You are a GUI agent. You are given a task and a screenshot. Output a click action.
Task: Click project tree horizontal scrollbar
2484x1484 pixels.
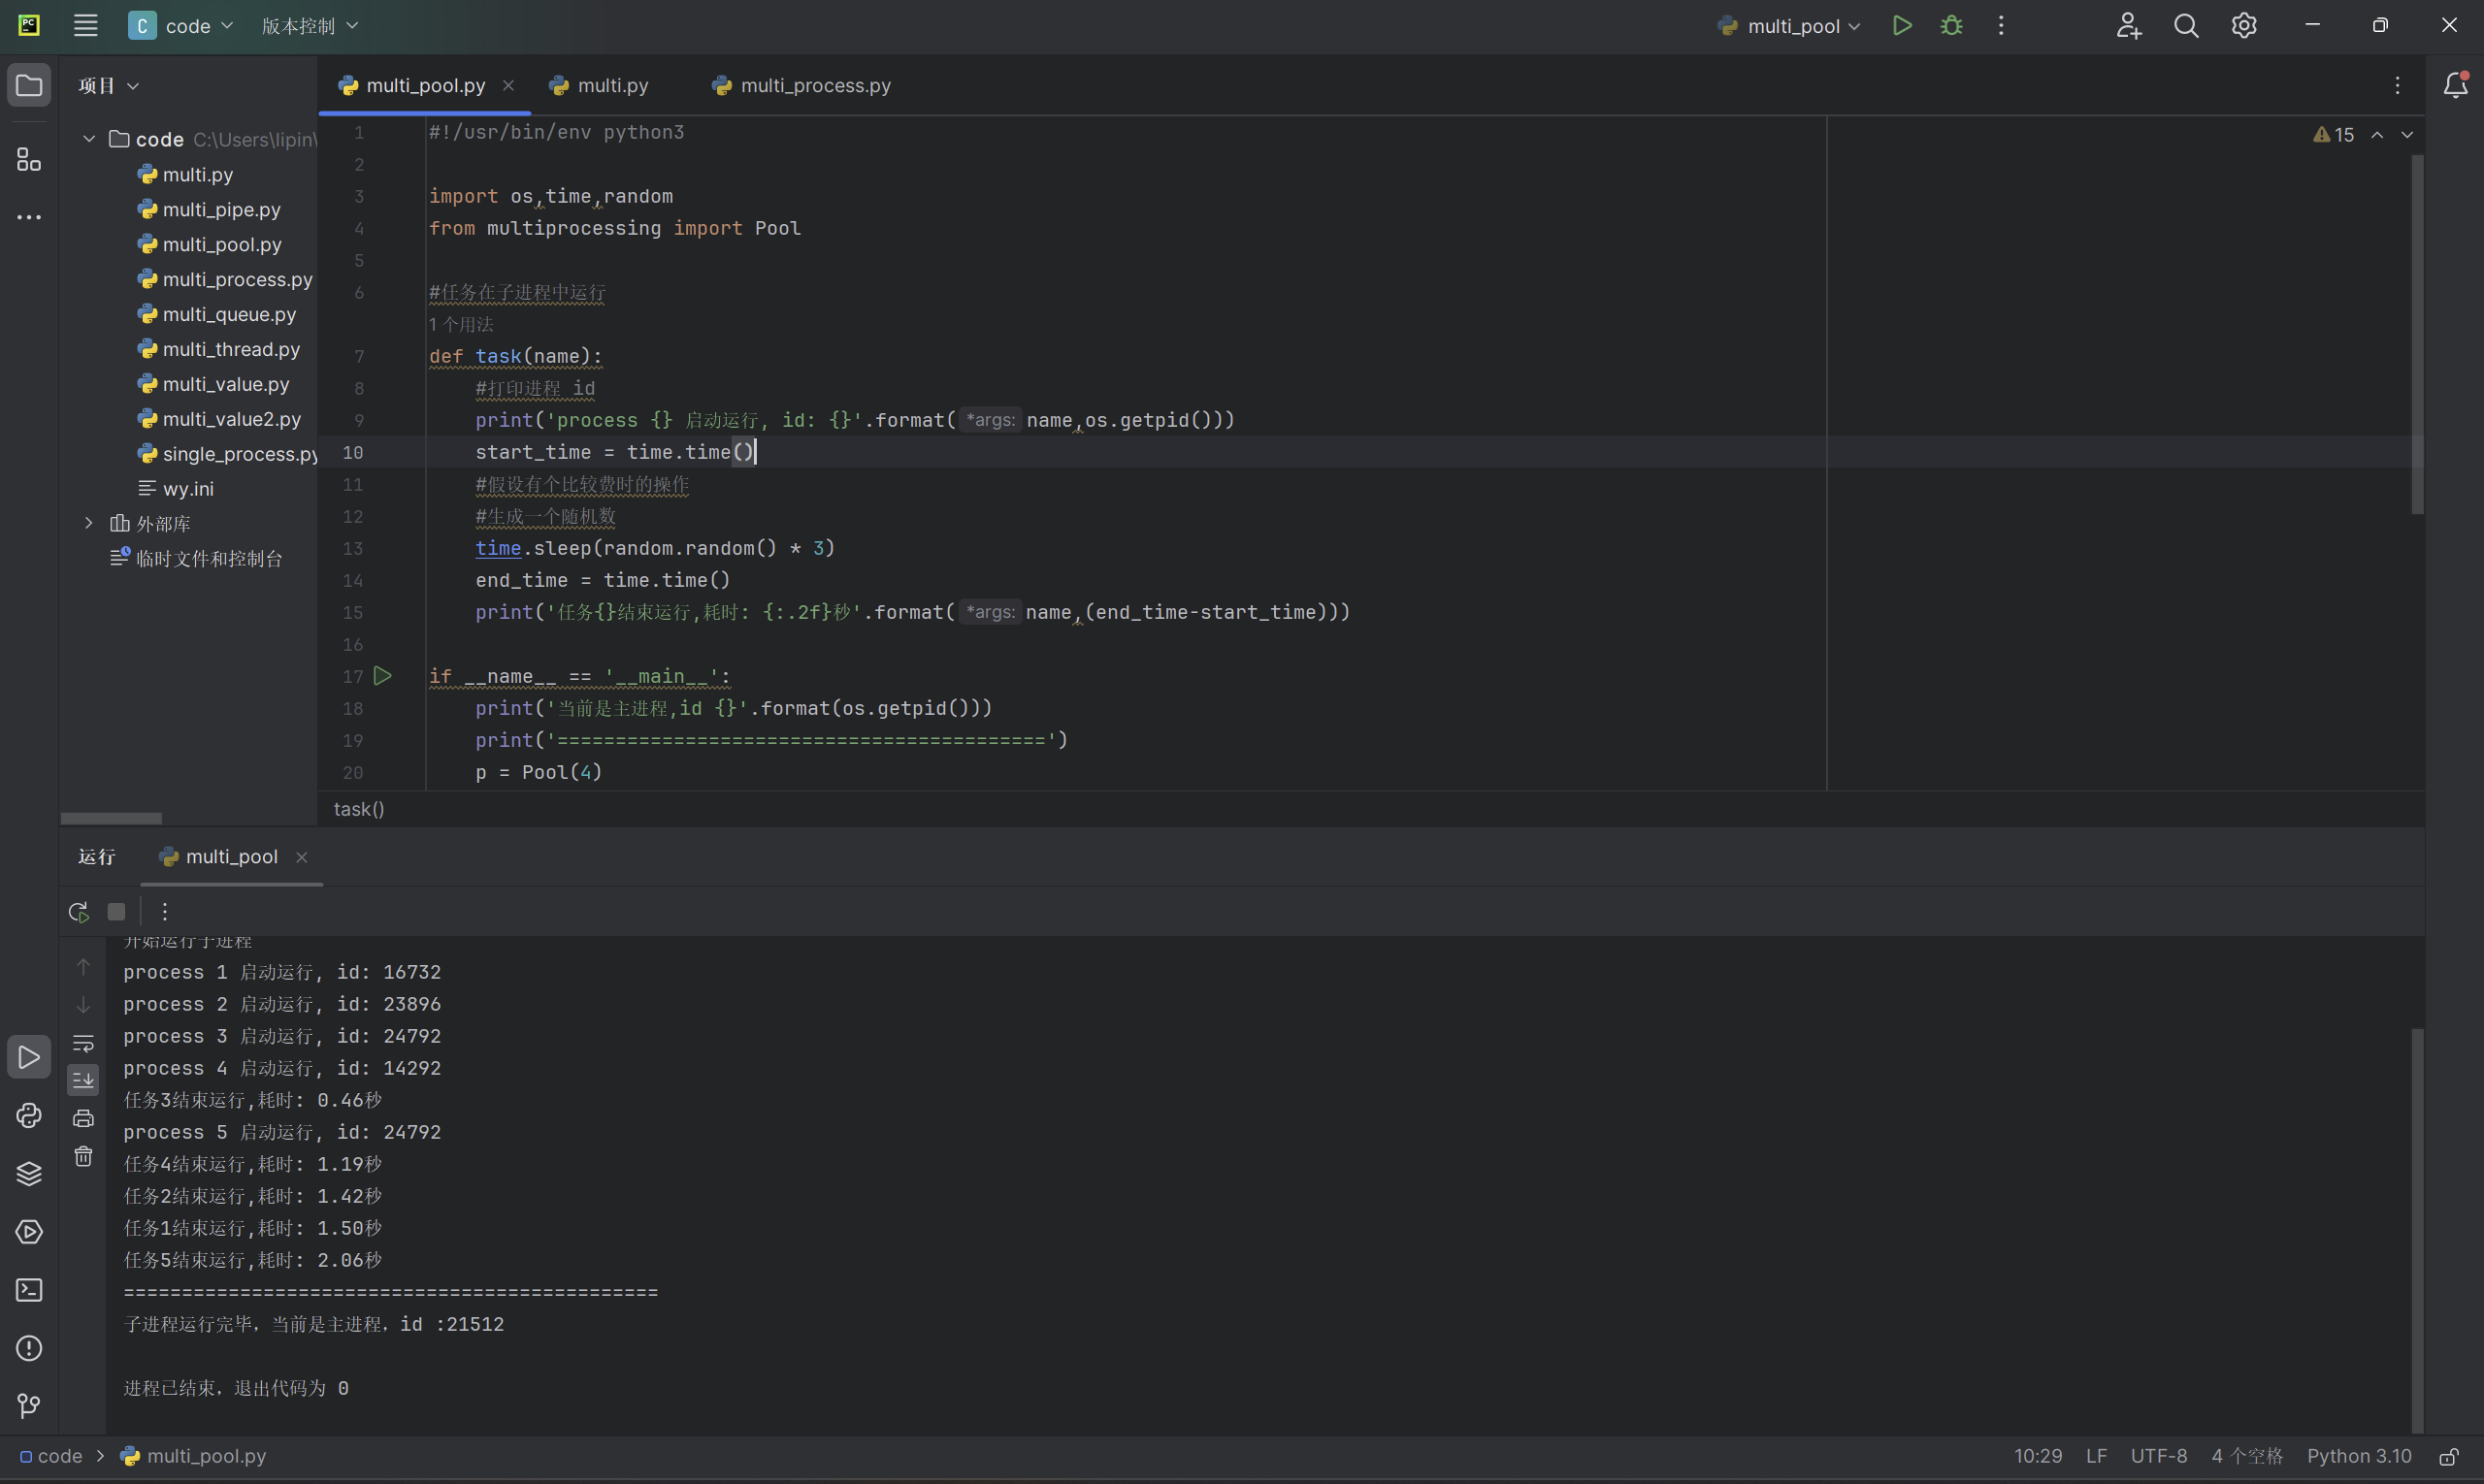(x=111, y=818)
